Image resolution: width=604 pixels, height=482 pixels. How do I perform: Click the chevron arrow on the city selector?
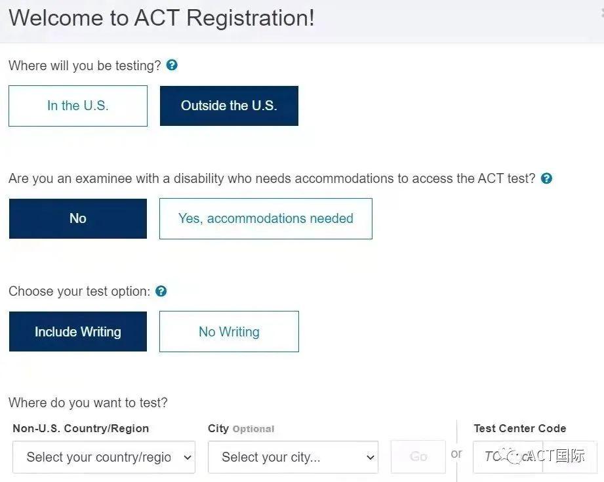371,457
